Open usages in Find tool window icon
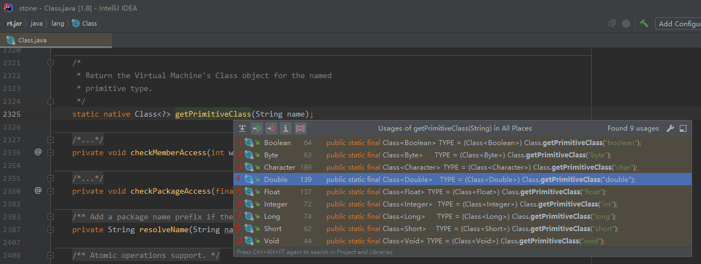 coord(683,128)
